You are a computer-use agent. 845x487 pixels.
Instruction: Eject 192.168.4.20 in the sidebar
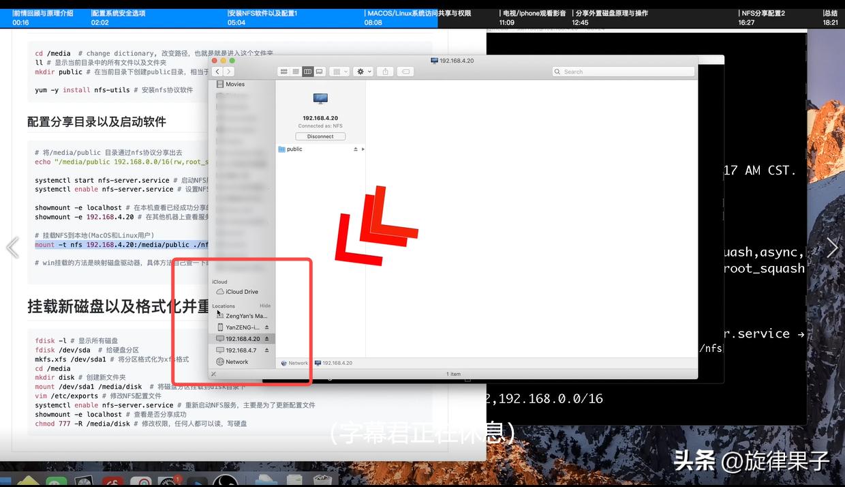click(266, 339)
